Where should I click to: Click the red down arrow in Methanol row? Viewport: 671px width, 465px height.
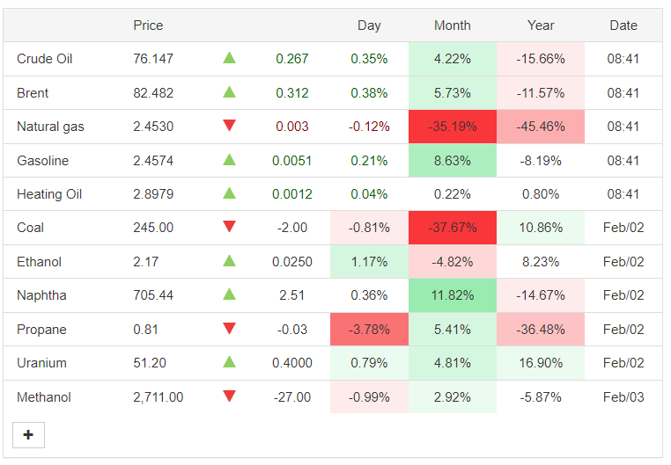pos(229,396)
